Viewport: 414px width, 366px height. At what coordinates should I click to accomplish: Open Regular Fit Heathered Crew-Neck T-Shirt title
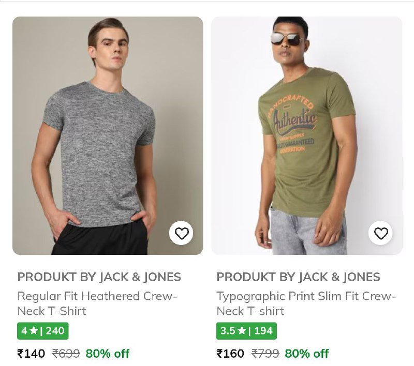(x=97, y=303)
